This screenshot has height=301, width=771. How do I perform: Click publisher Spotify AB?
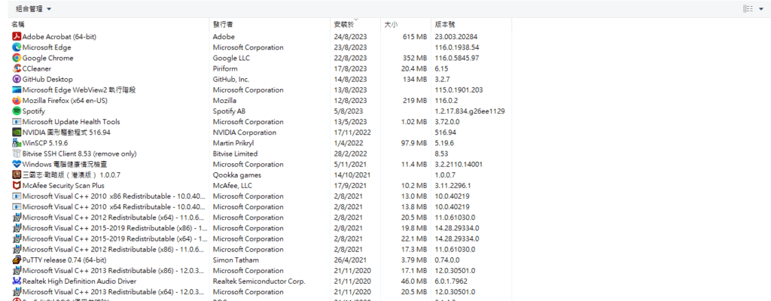(x=229, y=111)
